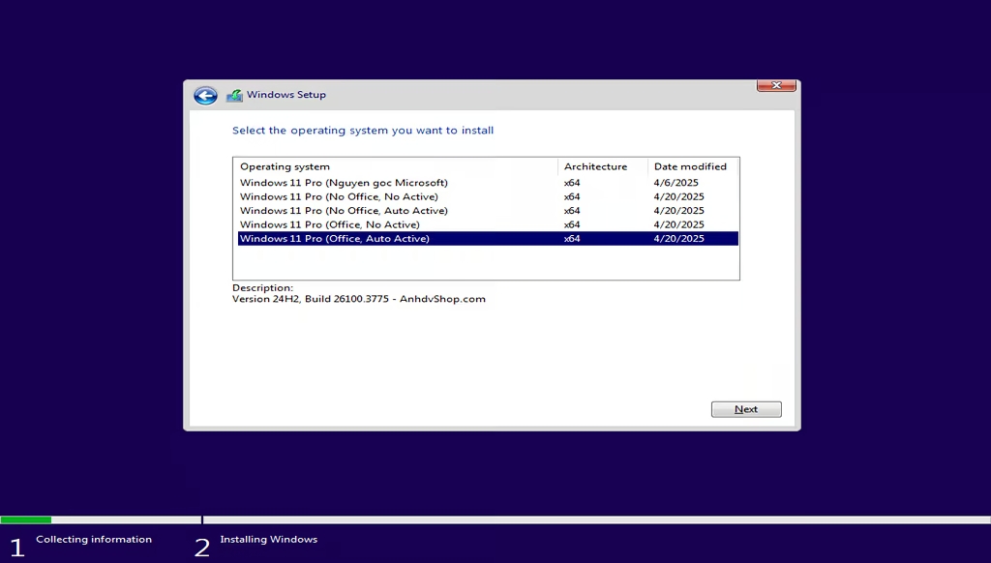Click the 4/6/2025 date of first entry
991x563 pixels.
[676, 183]
